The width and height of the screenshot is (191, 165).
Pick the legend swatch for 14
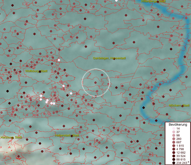(x=174, y=128)
